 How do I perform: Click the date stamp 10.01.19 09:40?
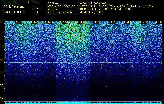pyautogui.click(x=13, y=12)
